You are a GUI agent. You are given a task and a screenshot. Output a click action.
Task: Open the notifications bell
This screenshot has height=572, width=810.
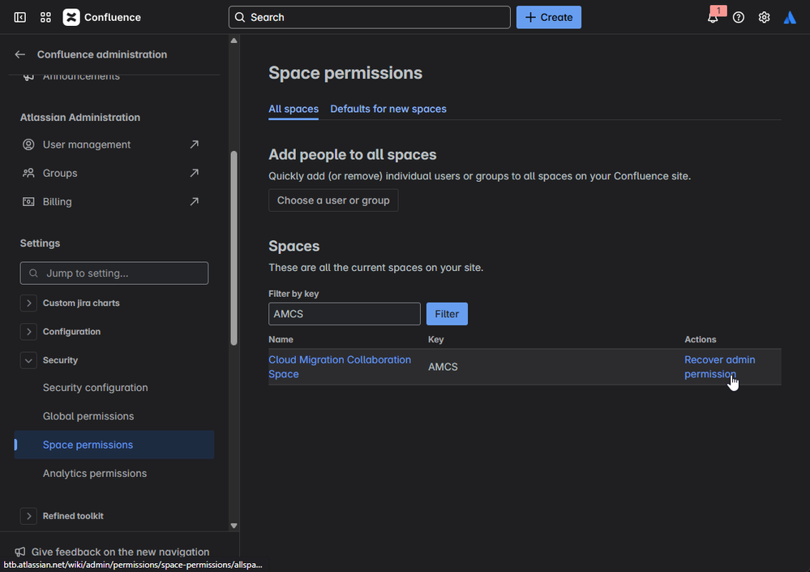point(713,17)
